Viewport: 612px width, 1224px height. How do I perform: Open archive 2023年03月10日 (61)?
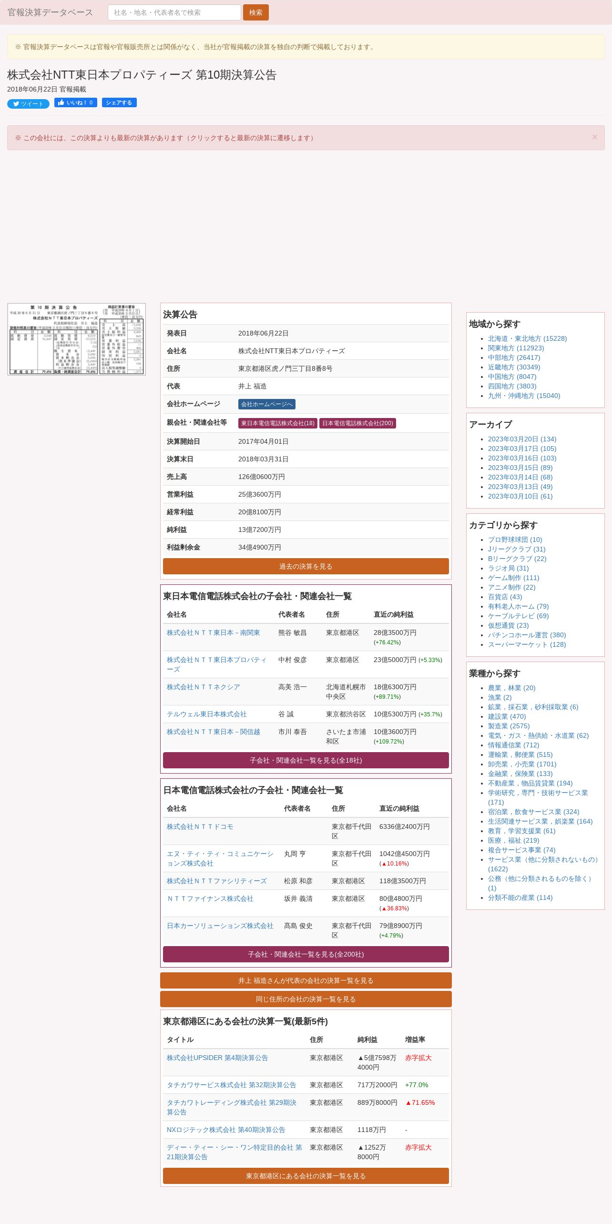pos(520,496)
